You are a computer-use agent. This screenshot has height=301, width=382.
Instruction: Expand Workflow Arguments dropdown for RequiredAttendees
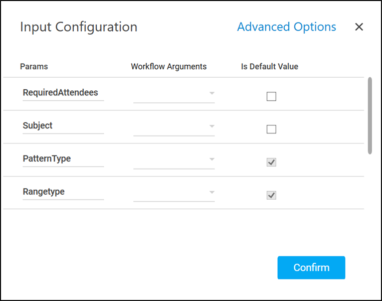(x=174, y=94)
